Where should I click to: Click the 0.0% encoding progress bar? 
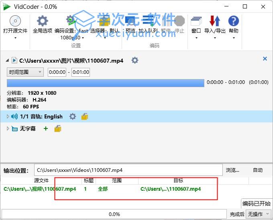click(114, 214)
